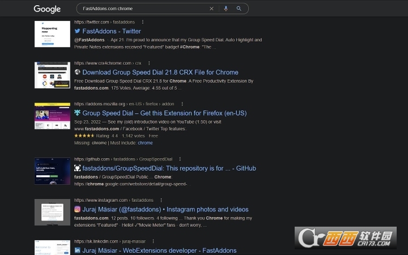Click the magnifying glass search icon

point(239,8)
